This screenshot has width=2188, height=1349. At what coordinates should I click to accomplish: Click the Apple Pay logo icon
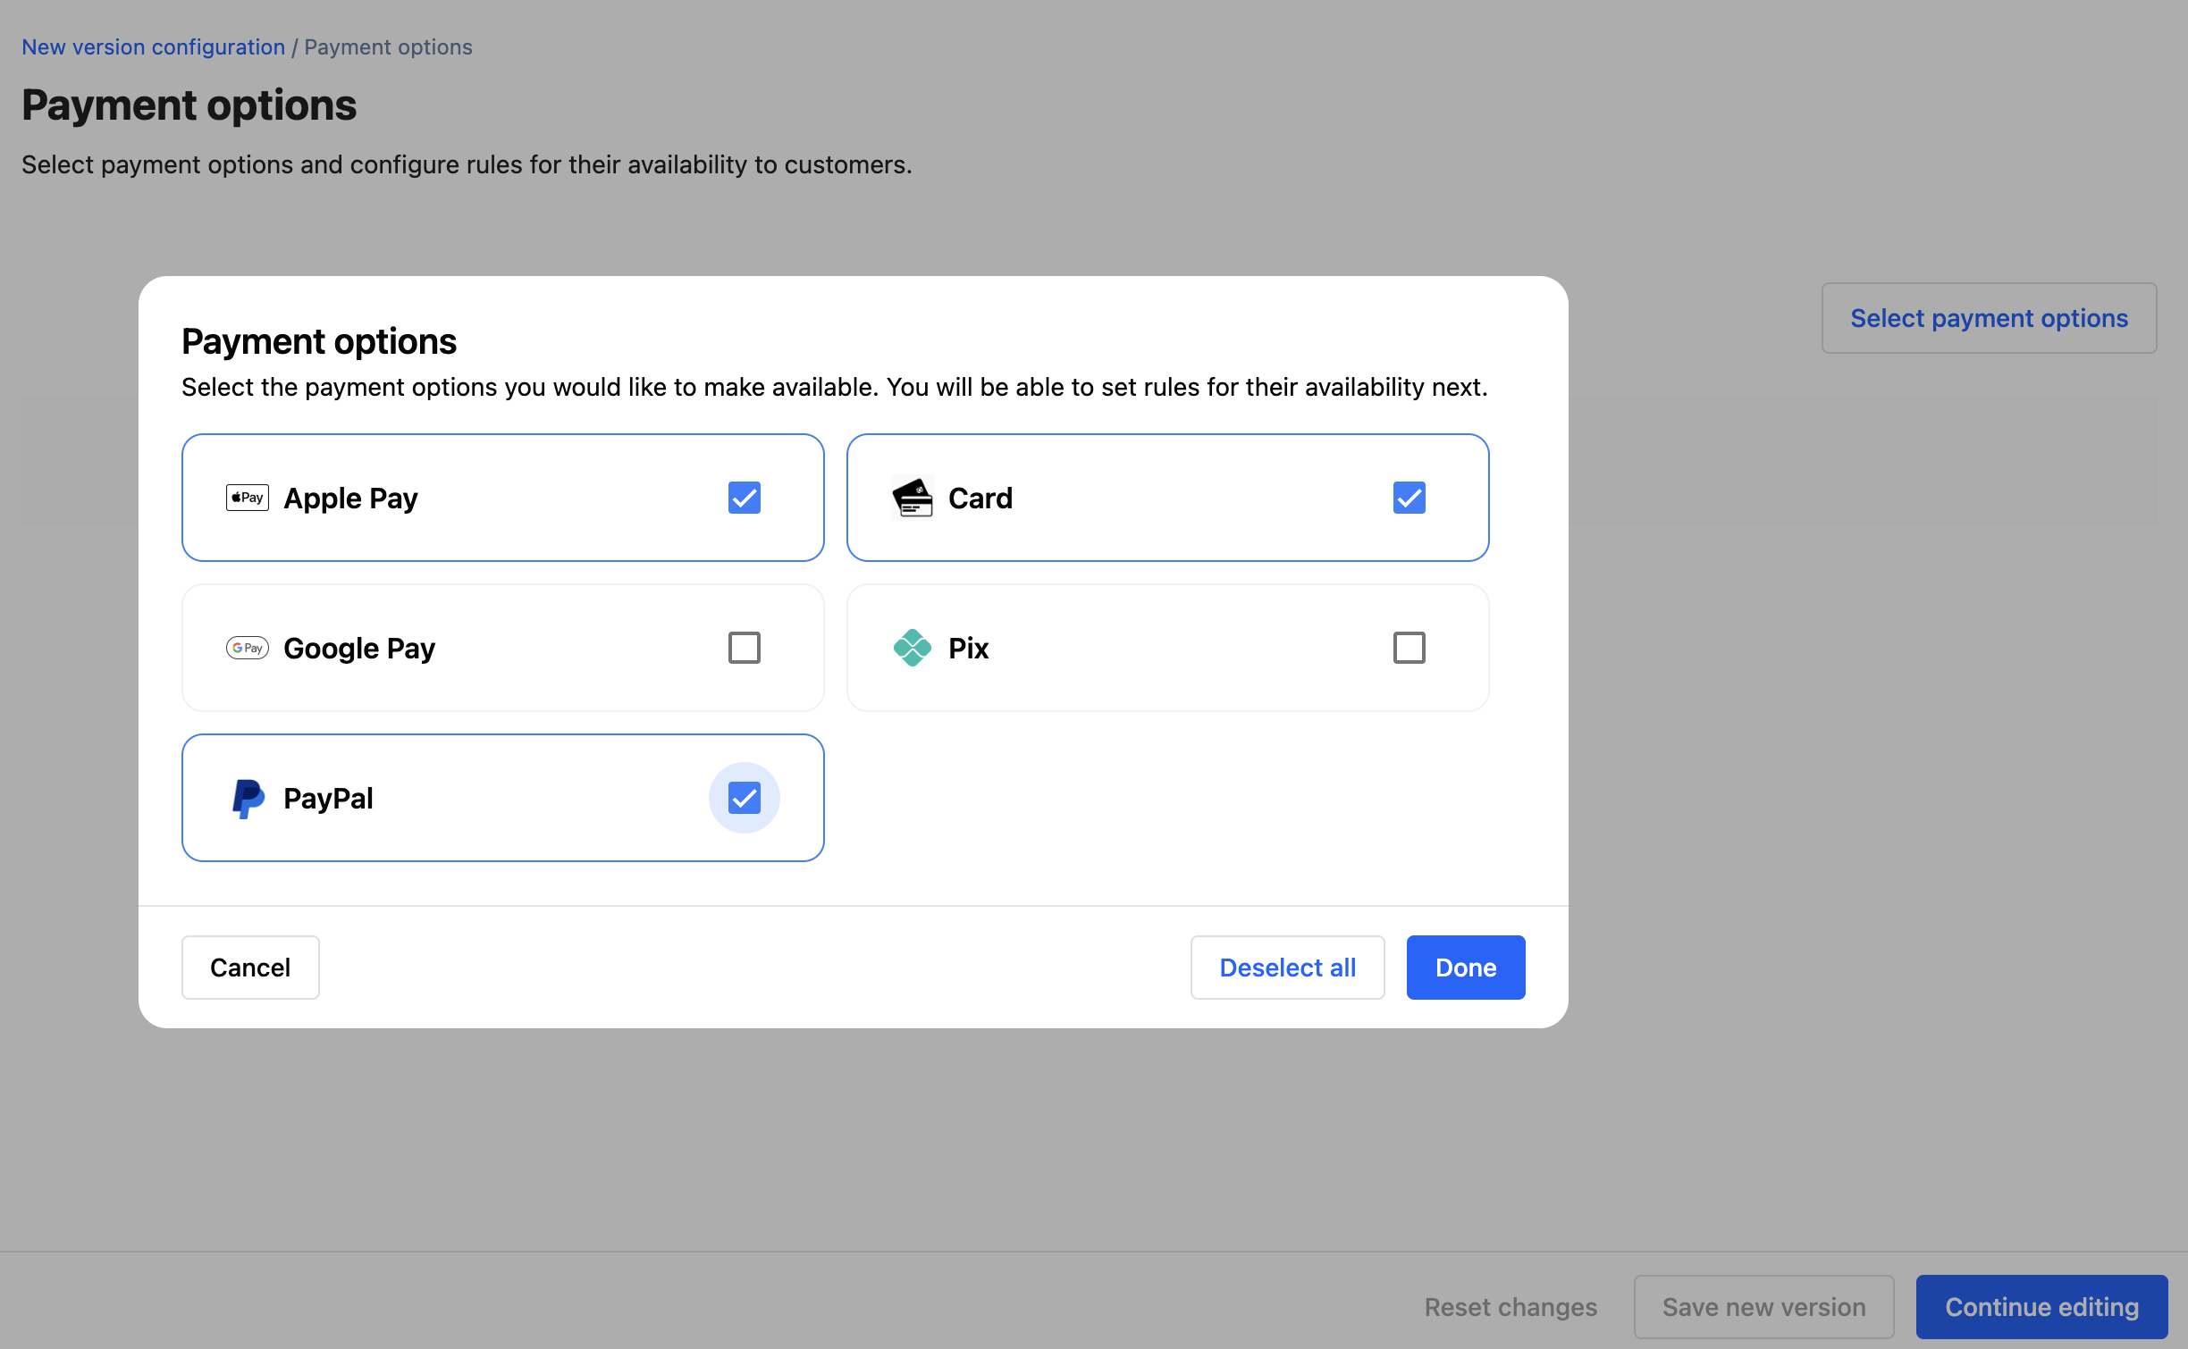[x=247, y=498]
